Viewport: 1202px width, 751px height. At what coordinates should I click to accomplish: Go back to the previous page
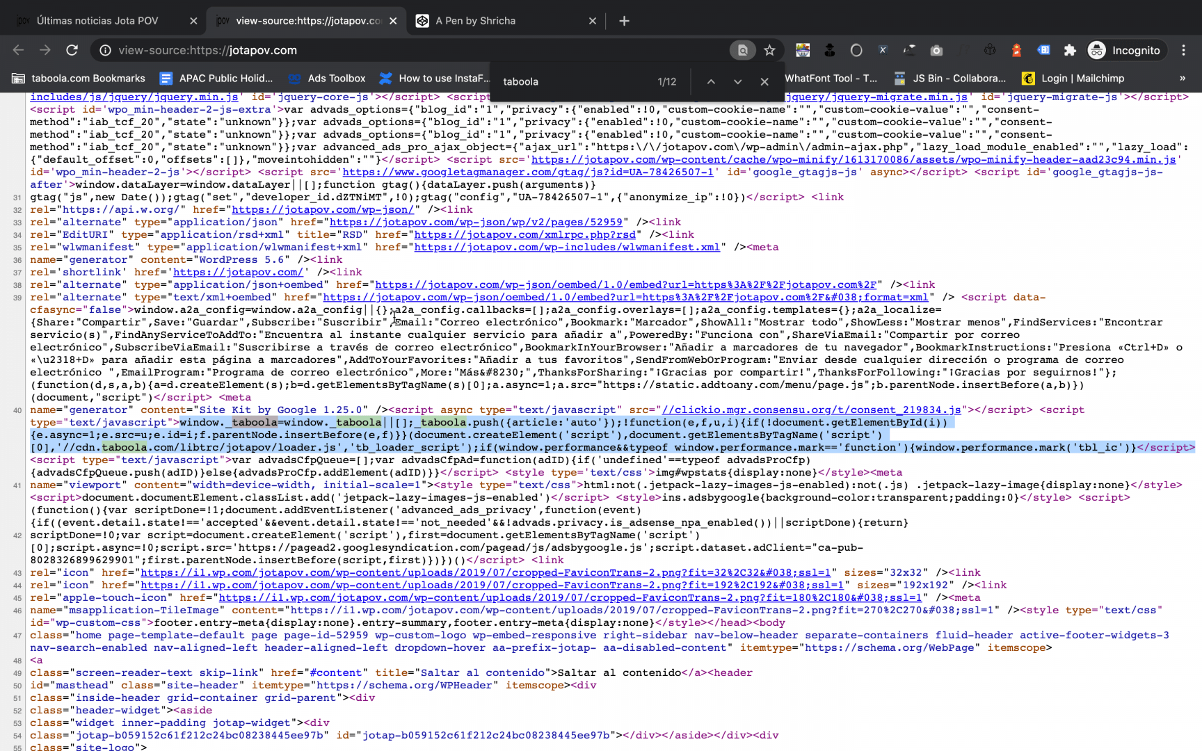coord(18,50)
